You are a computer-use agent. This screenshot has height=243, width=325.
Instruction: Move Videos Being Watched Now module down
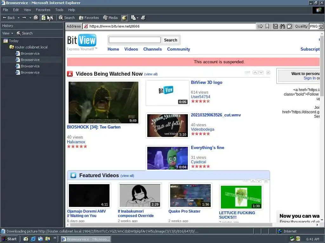click(x=261, y=72)
